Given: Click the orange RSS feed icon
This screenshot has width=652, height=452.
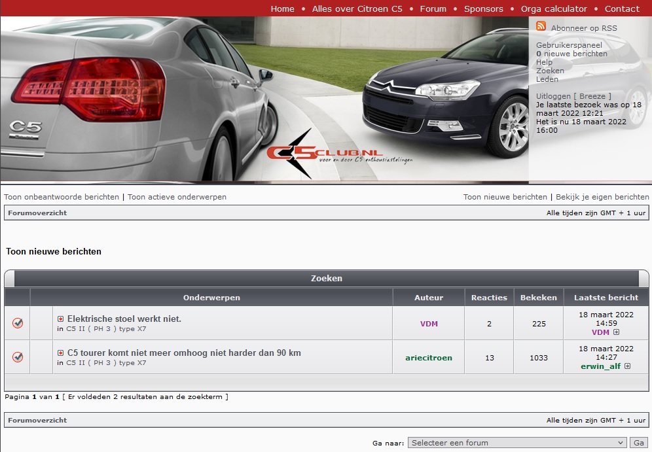Looking at the screenshot, I should [x=541, y=26].
